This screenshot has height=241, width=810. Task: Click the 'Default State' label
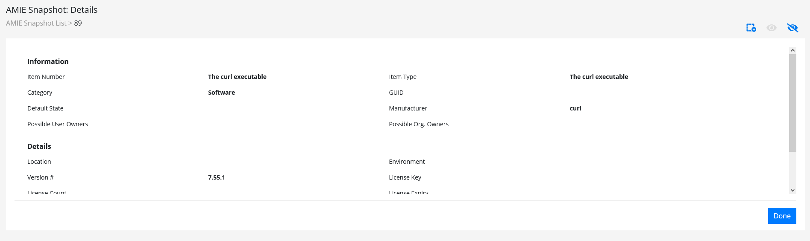pyautogui.click(x=45, y=108)
